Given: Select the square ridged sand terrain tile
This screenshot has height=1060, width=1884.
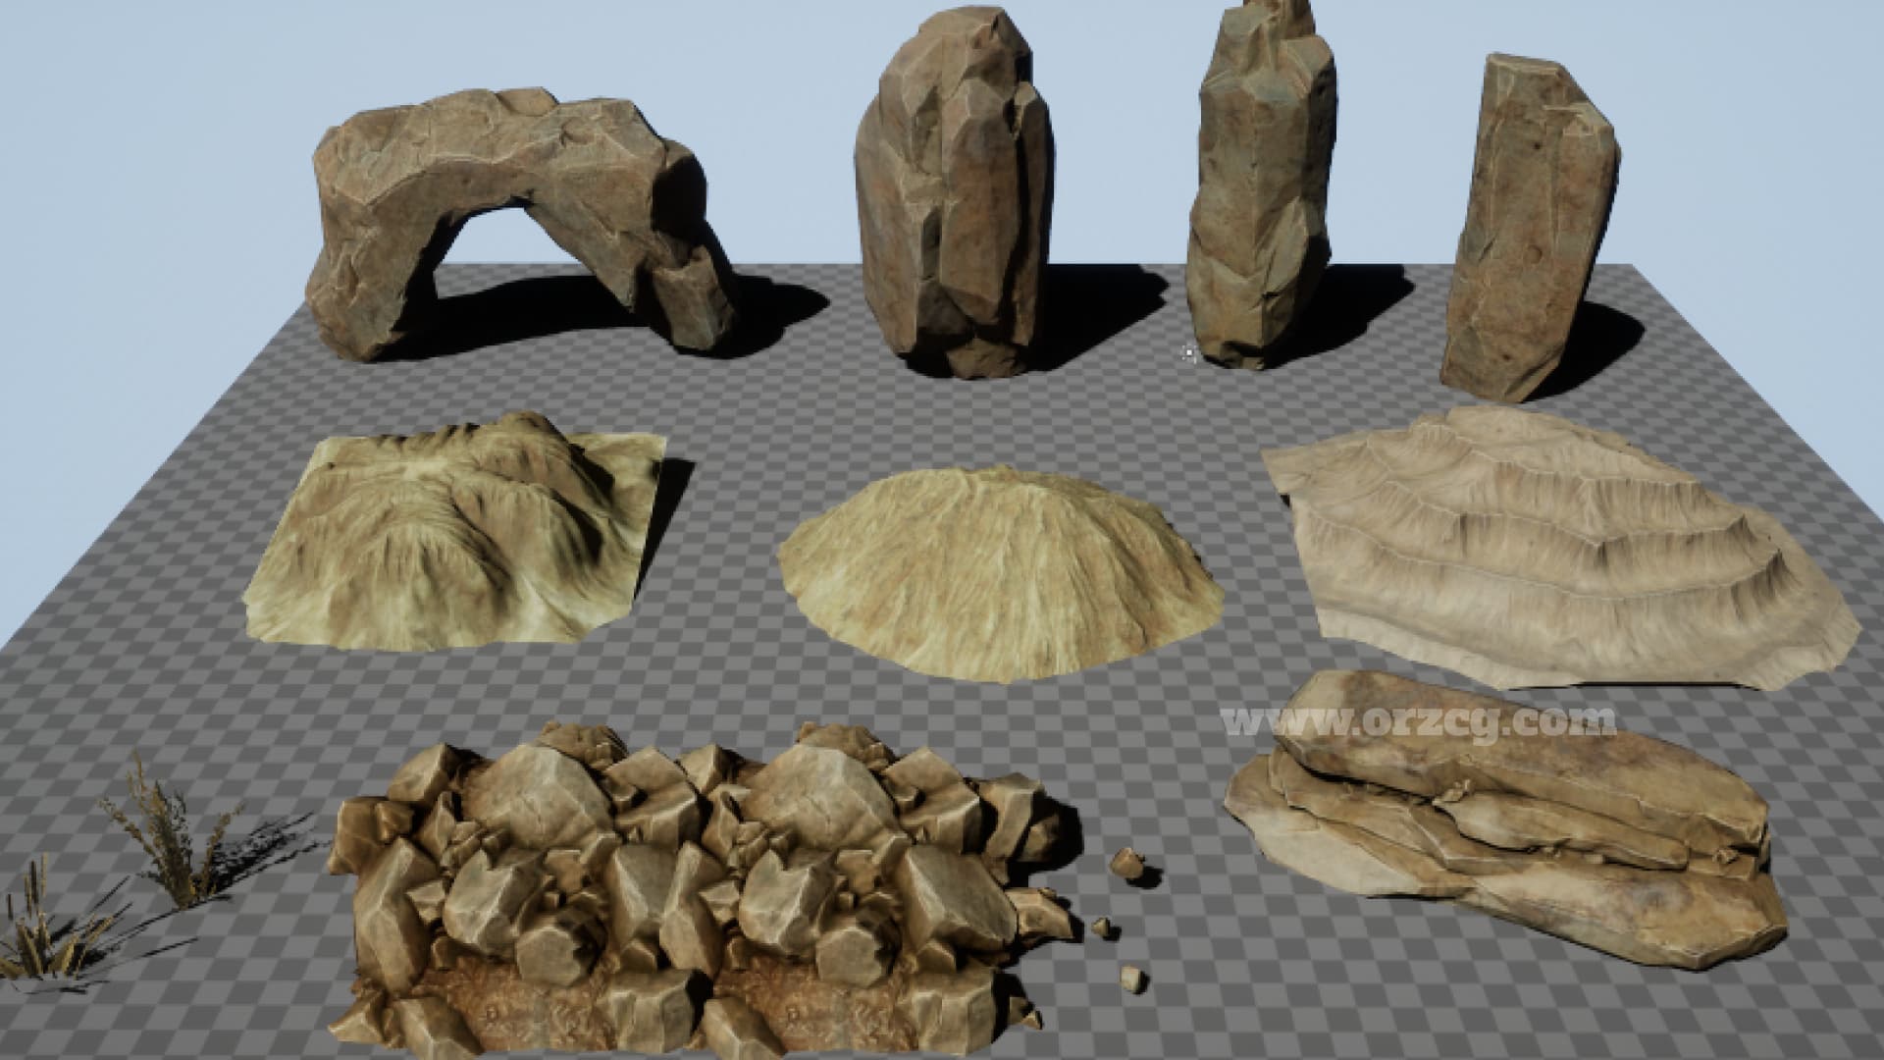Looking at the screenshot, I should pos(454,530).
